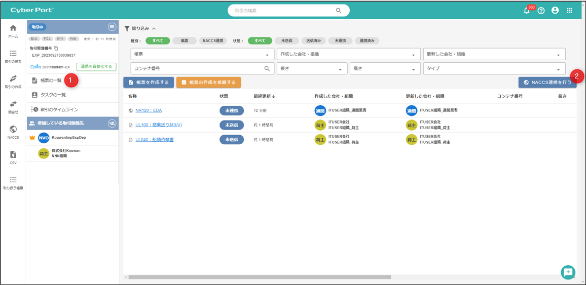Toggle the NACCS連携 type filter chip
586x285 pixels.
click(213, 41)
